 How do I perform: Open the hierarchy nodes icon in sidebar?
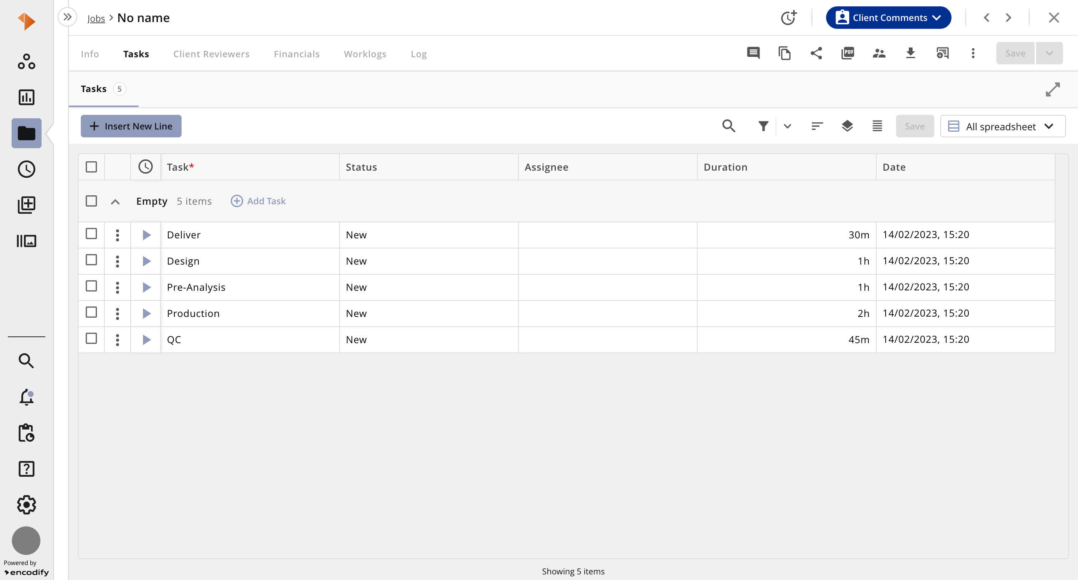click(26, 61)
